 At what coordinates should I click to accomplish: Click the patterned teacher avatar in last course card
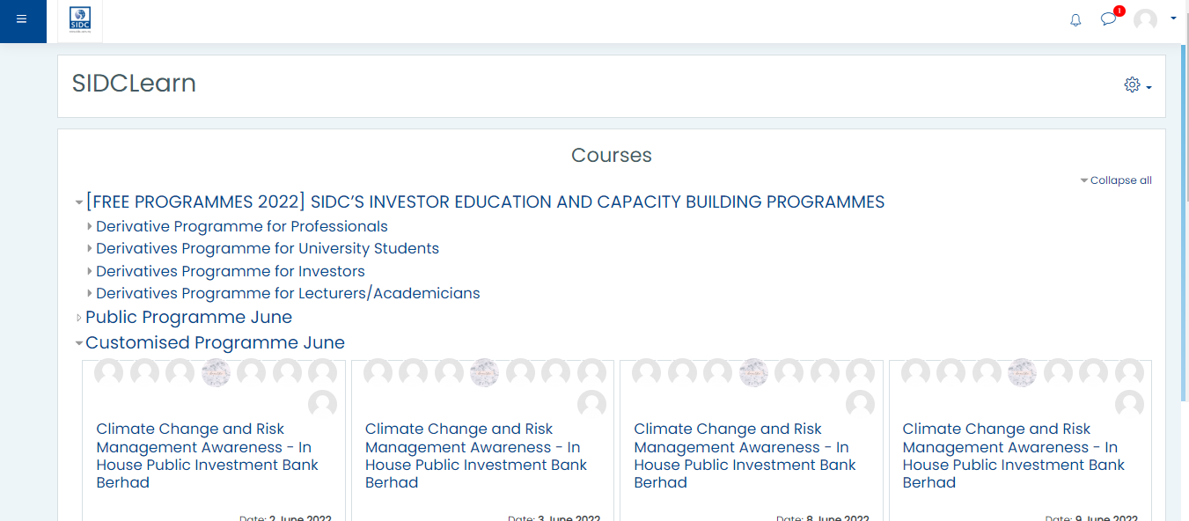[1022, 373]
